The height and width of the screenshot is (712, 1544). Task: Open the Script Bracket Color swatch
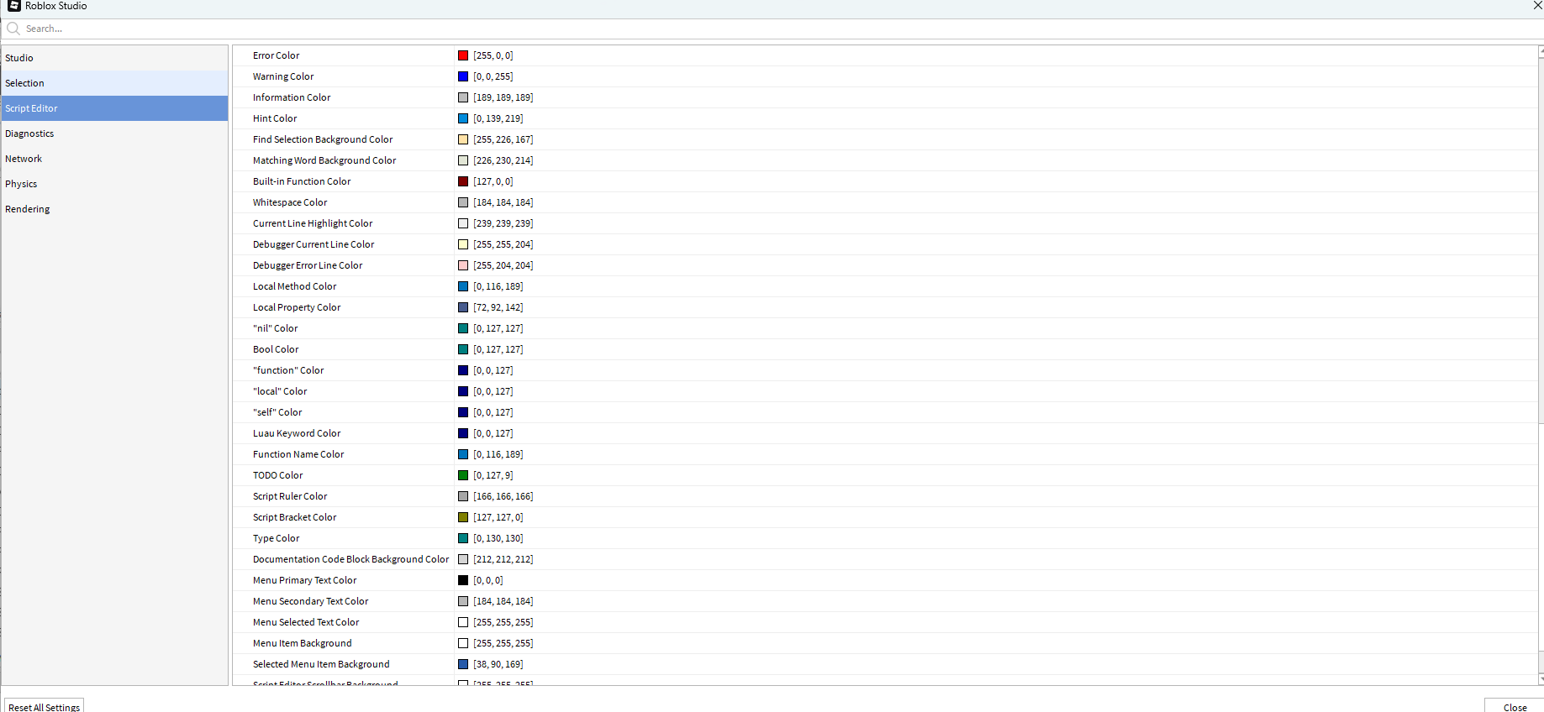pos(463,517)
